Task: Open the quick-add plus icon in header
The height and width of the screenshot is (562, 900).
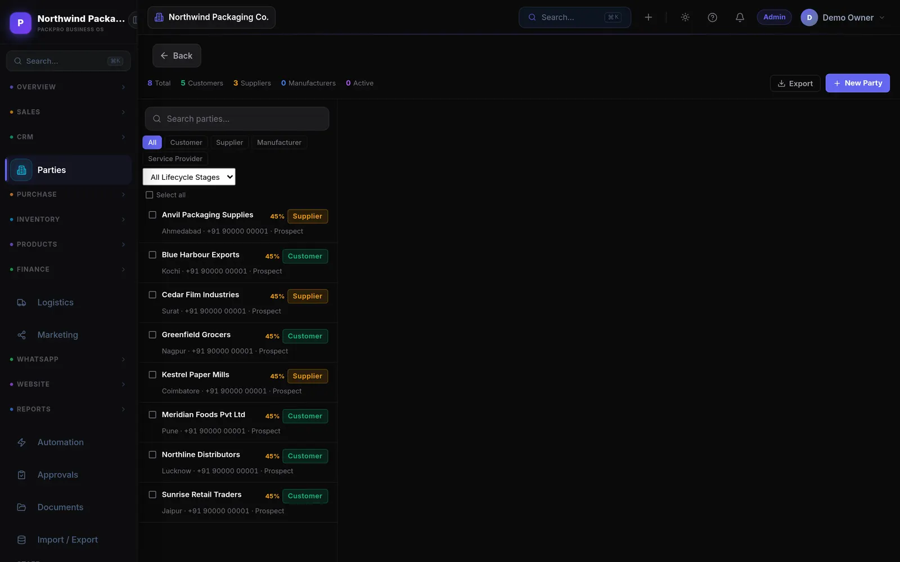Action: coord(648,17)
